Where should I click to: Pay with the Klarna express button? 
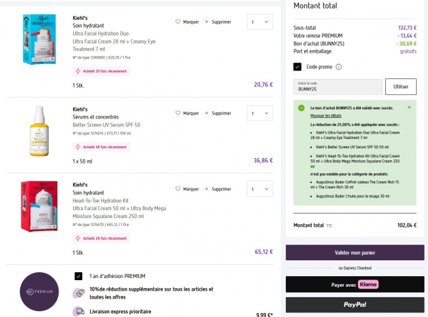[x=354, y=284]
